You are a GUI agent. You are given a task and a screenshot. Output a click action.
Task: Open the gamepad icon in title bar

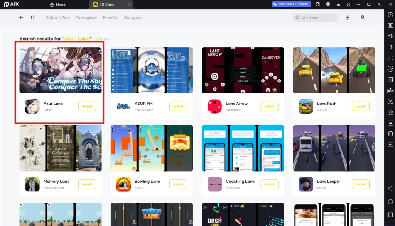click(317, 4)
